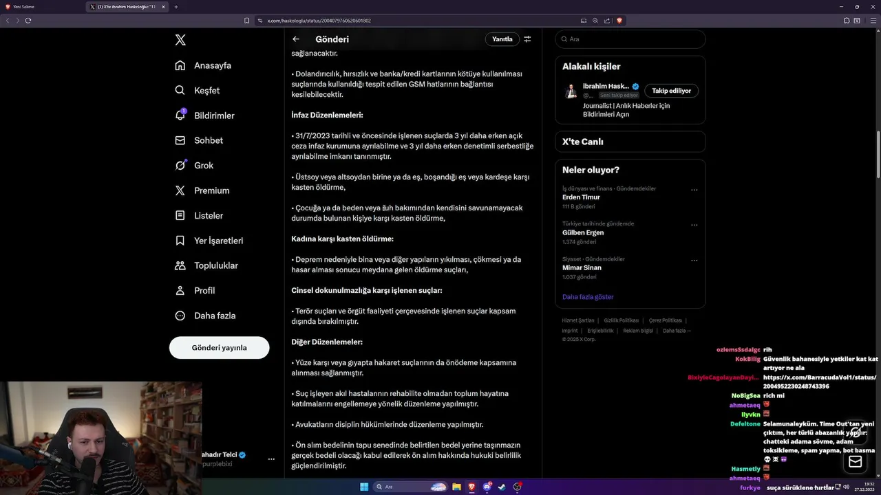This screenshot has height=495, width=881.
Task: Open options for Gülben Ergen trend
Action: pos(694,225)
